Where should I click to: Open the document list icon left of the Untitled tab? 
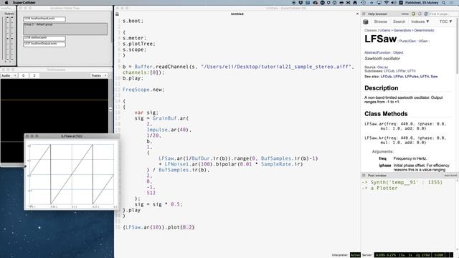tap(117, 14)
